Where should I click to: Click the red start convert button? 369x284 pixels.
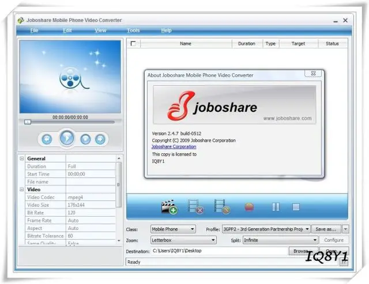pyautogui.click(x=249, y=207)
